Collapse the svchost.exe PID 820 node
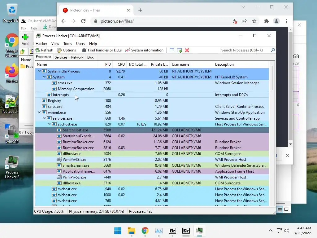 (49, 124)
